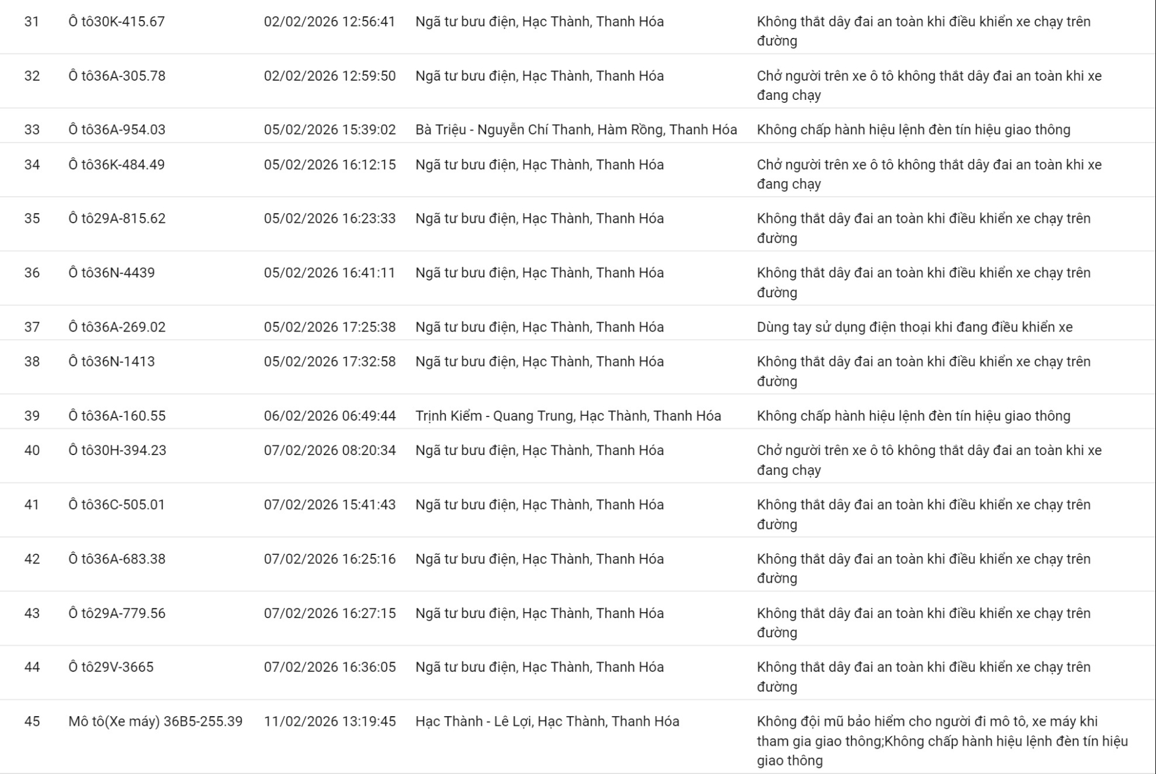Viewport: 1156px width, 774px height.
Task: Click the phone-use violation text in row 37
Action: pos(914,327)
